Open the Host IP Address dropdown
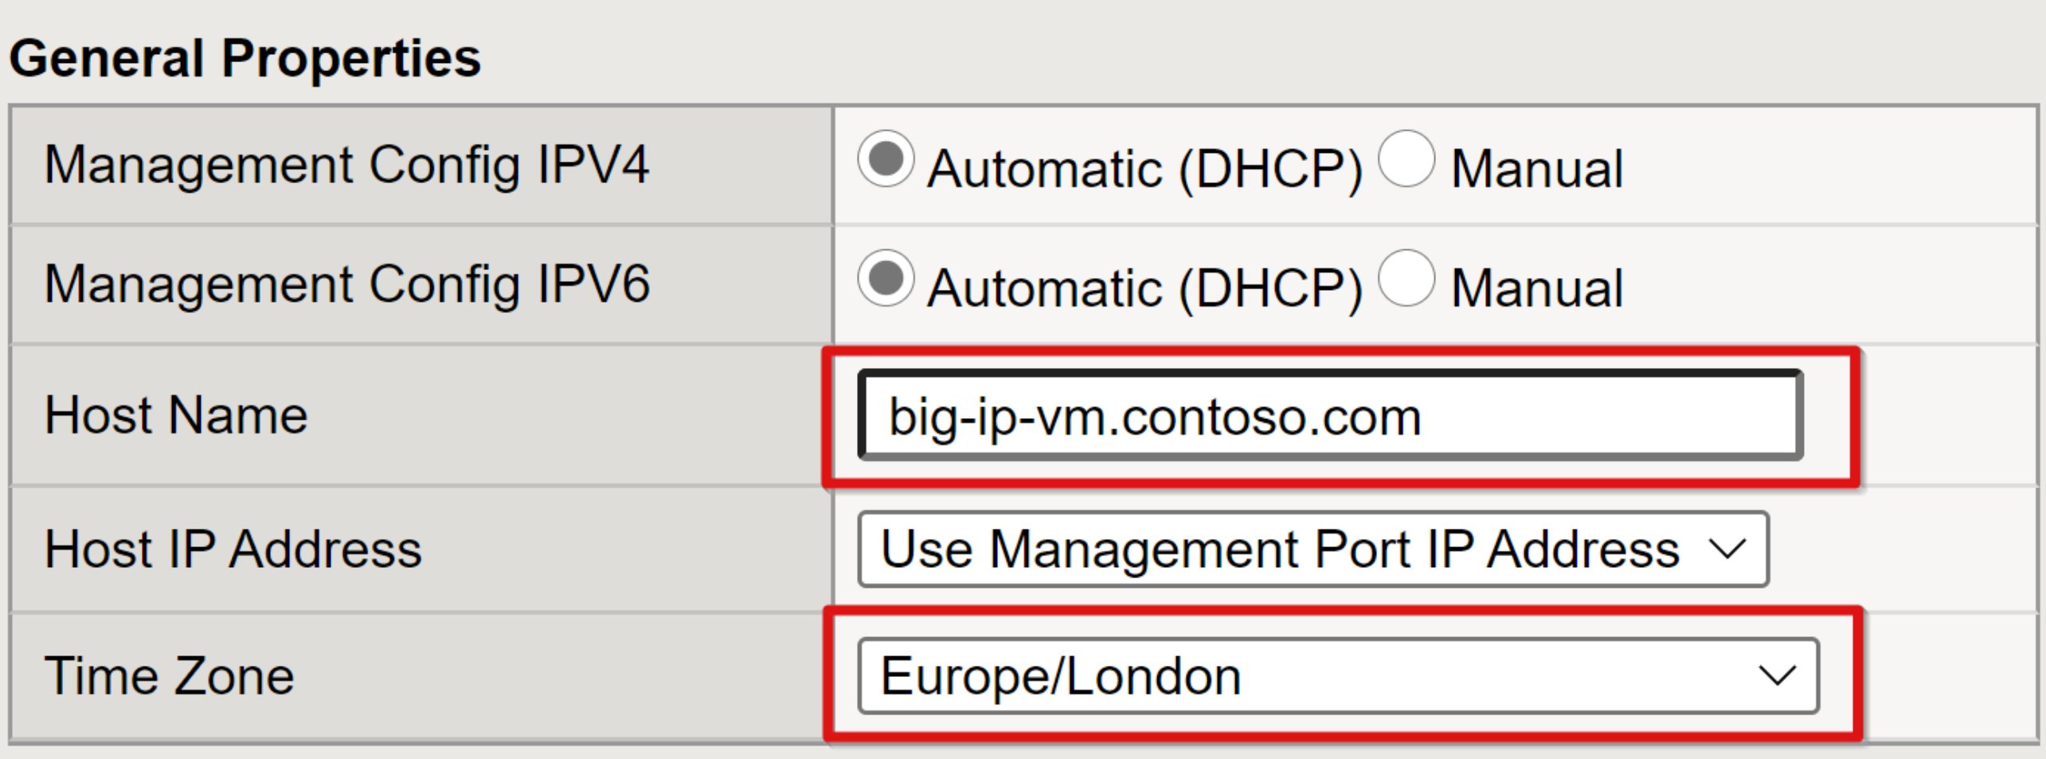Screen dimensions: 2046x759 point(1313,550)
